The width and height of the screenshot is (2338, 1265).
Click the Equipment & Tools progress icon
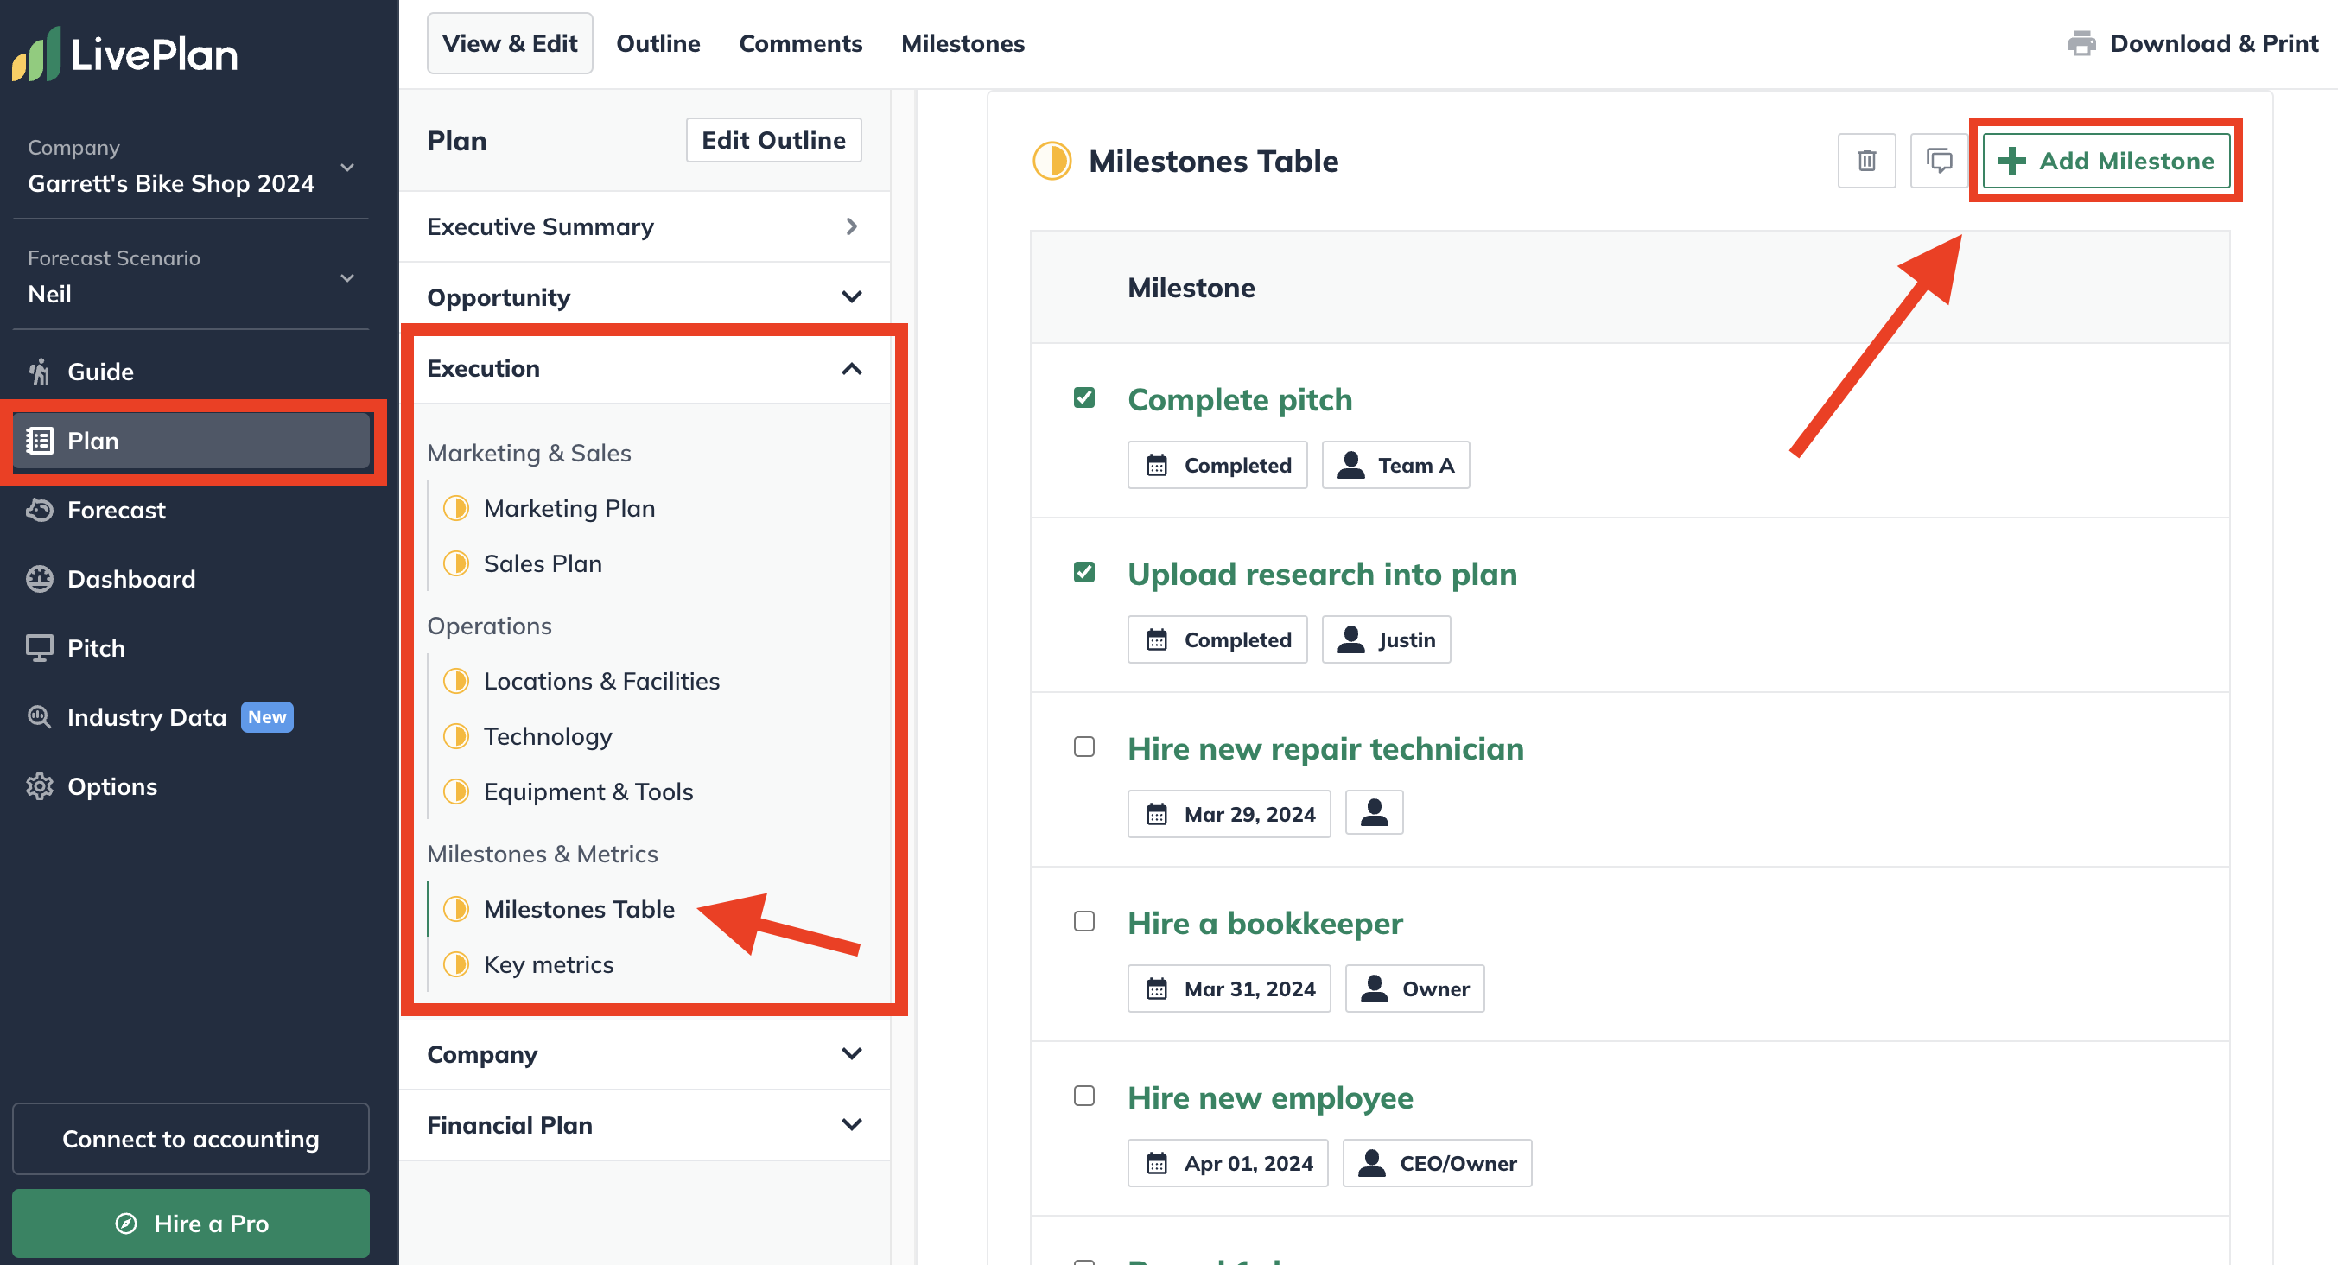point(455,791)
